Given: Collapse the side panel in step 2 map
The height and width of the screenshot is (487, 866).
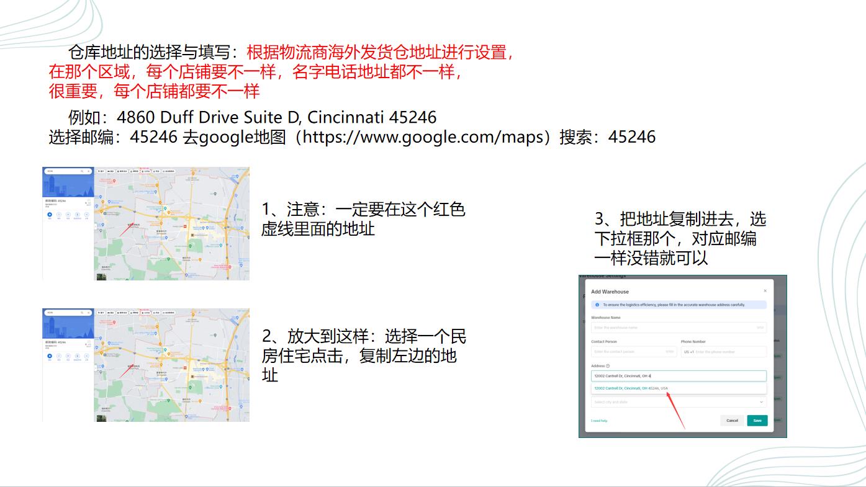Looking at the screenshot, I should tap(96, 368).
